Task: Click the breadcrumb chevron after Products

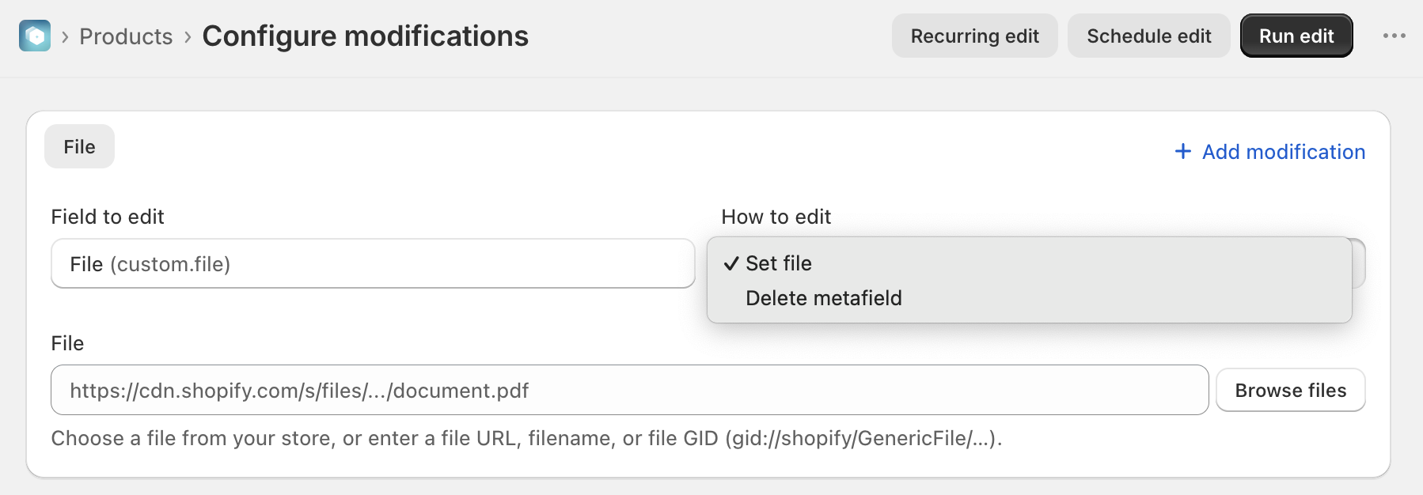Action: pyautogui.click(x=188, y=36)
